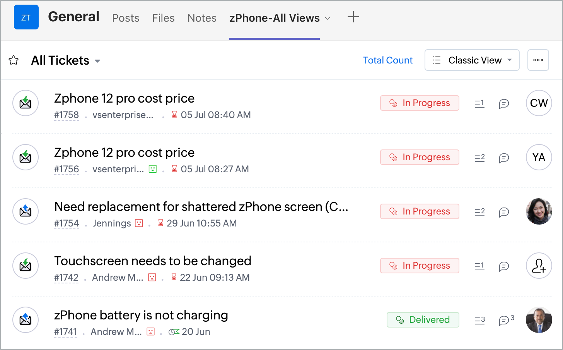563x350 pixels.
Task: Switch to the Files tab
Action: (x=163, y=18)
